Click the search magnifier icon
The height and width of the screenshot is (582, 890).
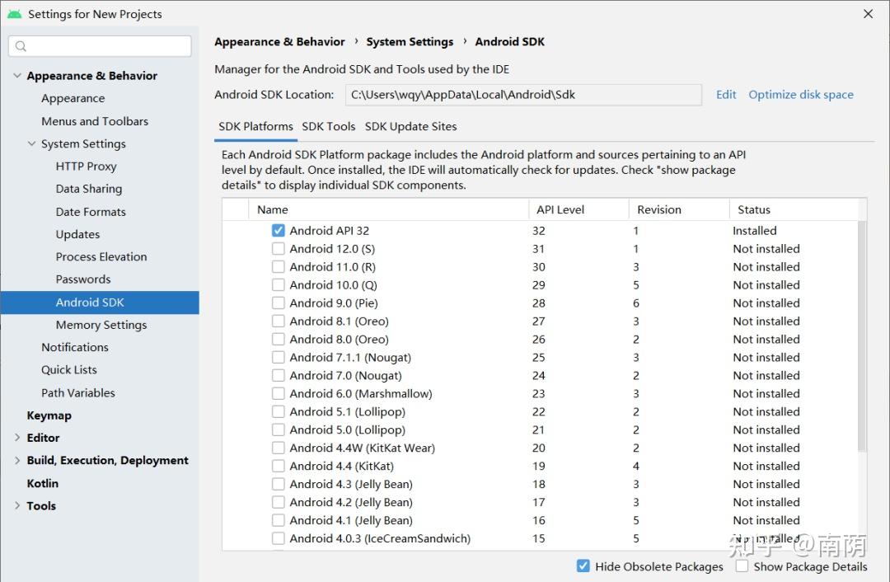coord(21,46)
